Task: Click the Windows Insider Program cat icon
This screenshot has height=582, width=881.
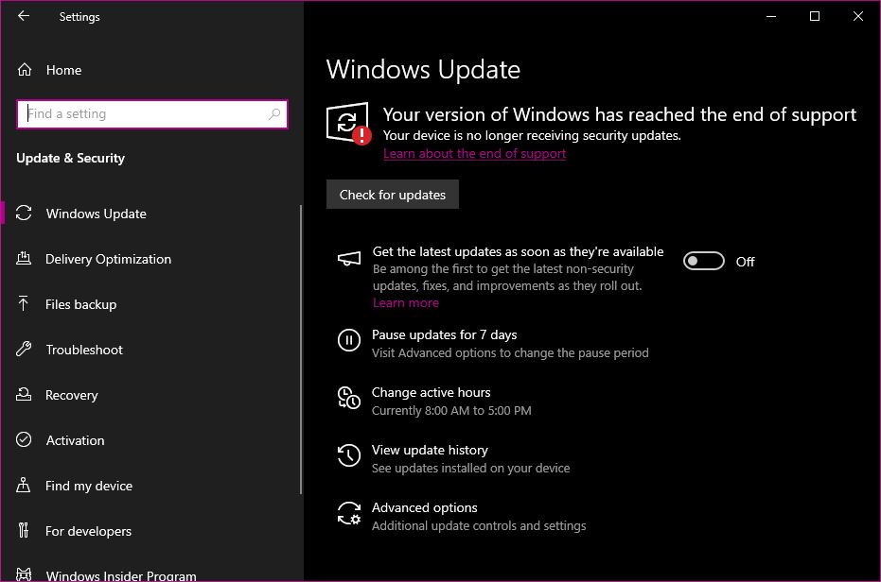Action: click(x=24, y=574)
